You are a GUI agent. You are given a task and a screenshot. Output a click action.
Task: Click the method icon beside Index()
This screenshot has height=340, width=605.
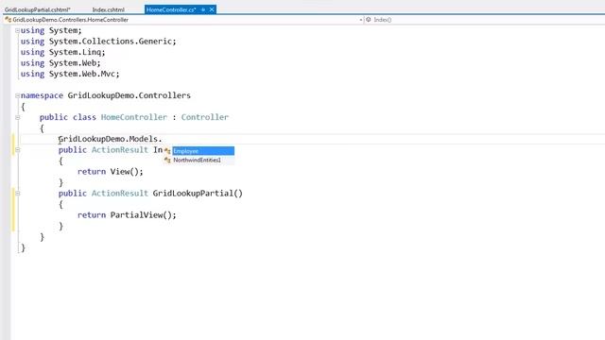[x=369, y=20]
